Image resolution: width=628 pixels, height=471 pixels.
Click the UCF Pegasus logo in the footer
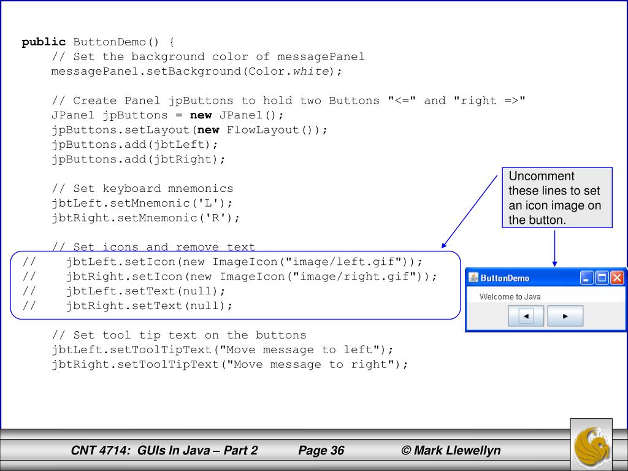point(592,445)
